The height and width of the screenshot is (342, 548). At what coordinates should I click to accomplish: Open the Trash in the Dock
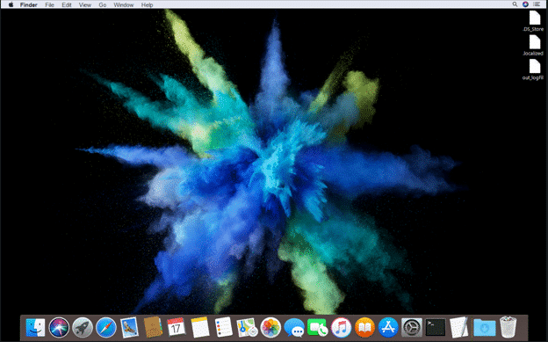click(x=508, y=327)
